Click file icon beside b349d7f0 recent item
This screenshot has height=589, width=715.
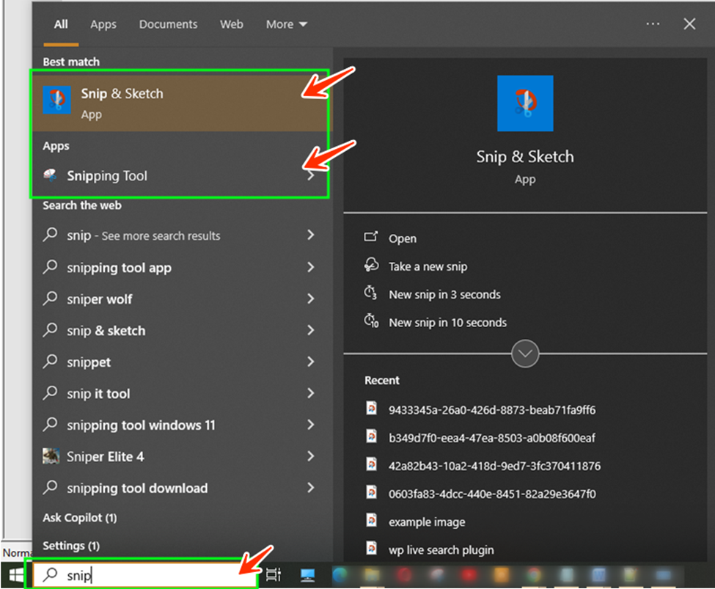(x=372, y=436)
